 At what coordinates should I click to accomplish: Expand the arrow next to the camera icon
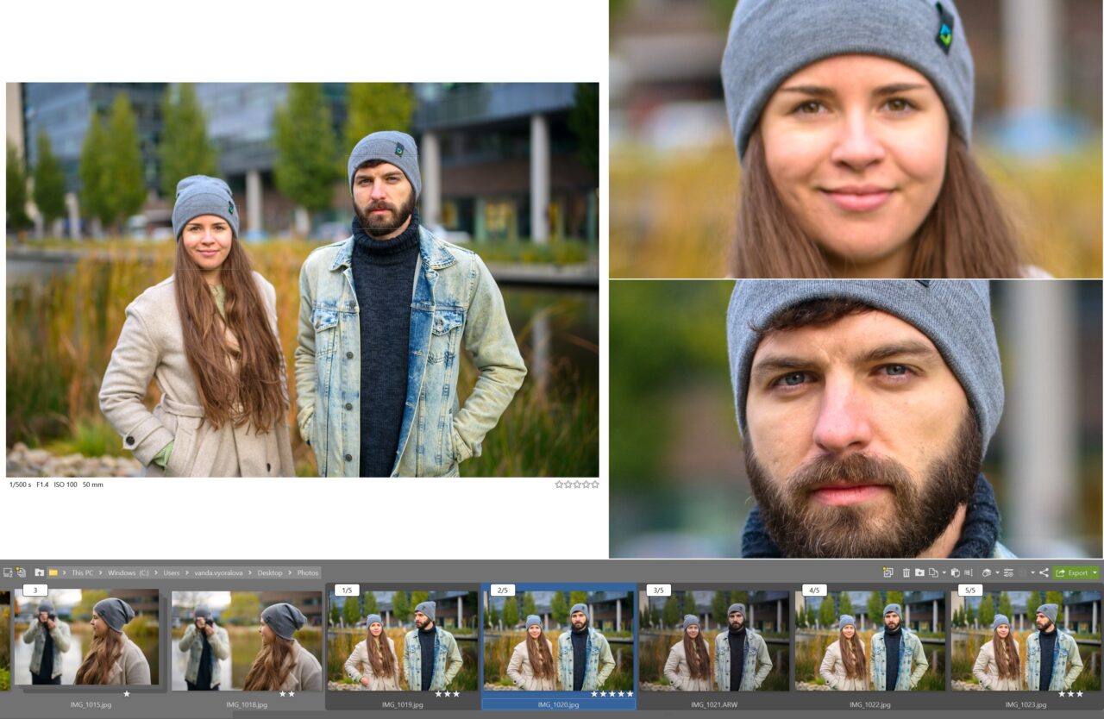click(998, 572)
